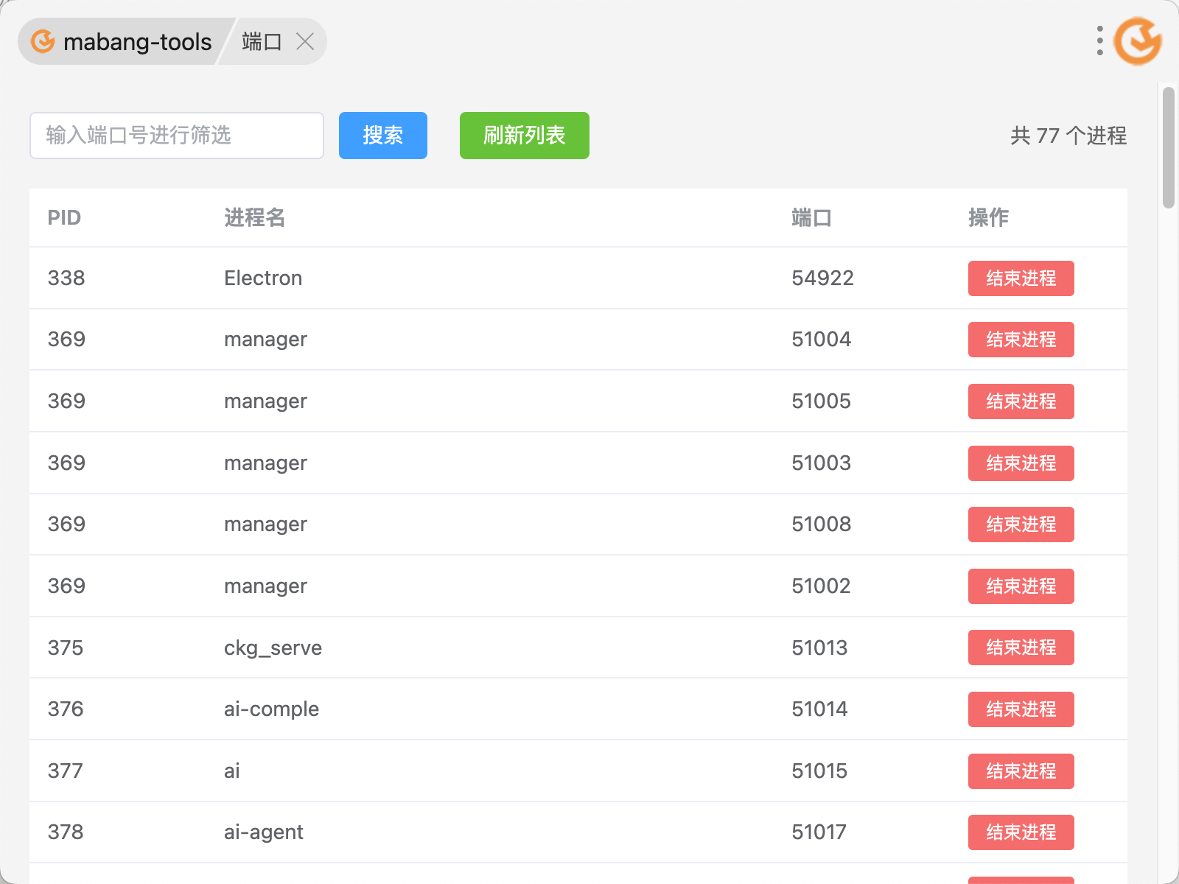Click the 操作 column header
Image resolution: width=1179 pixels, height=884 pixels.
pos(988,217)
